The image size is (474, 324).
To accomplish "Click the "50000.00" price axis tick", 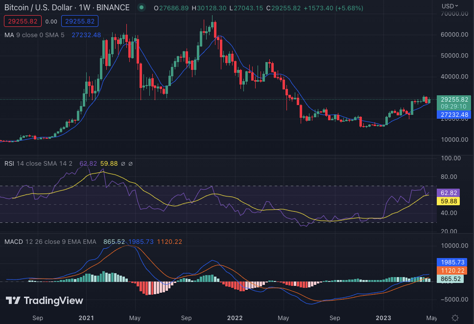I will click(x=454, y=56).
